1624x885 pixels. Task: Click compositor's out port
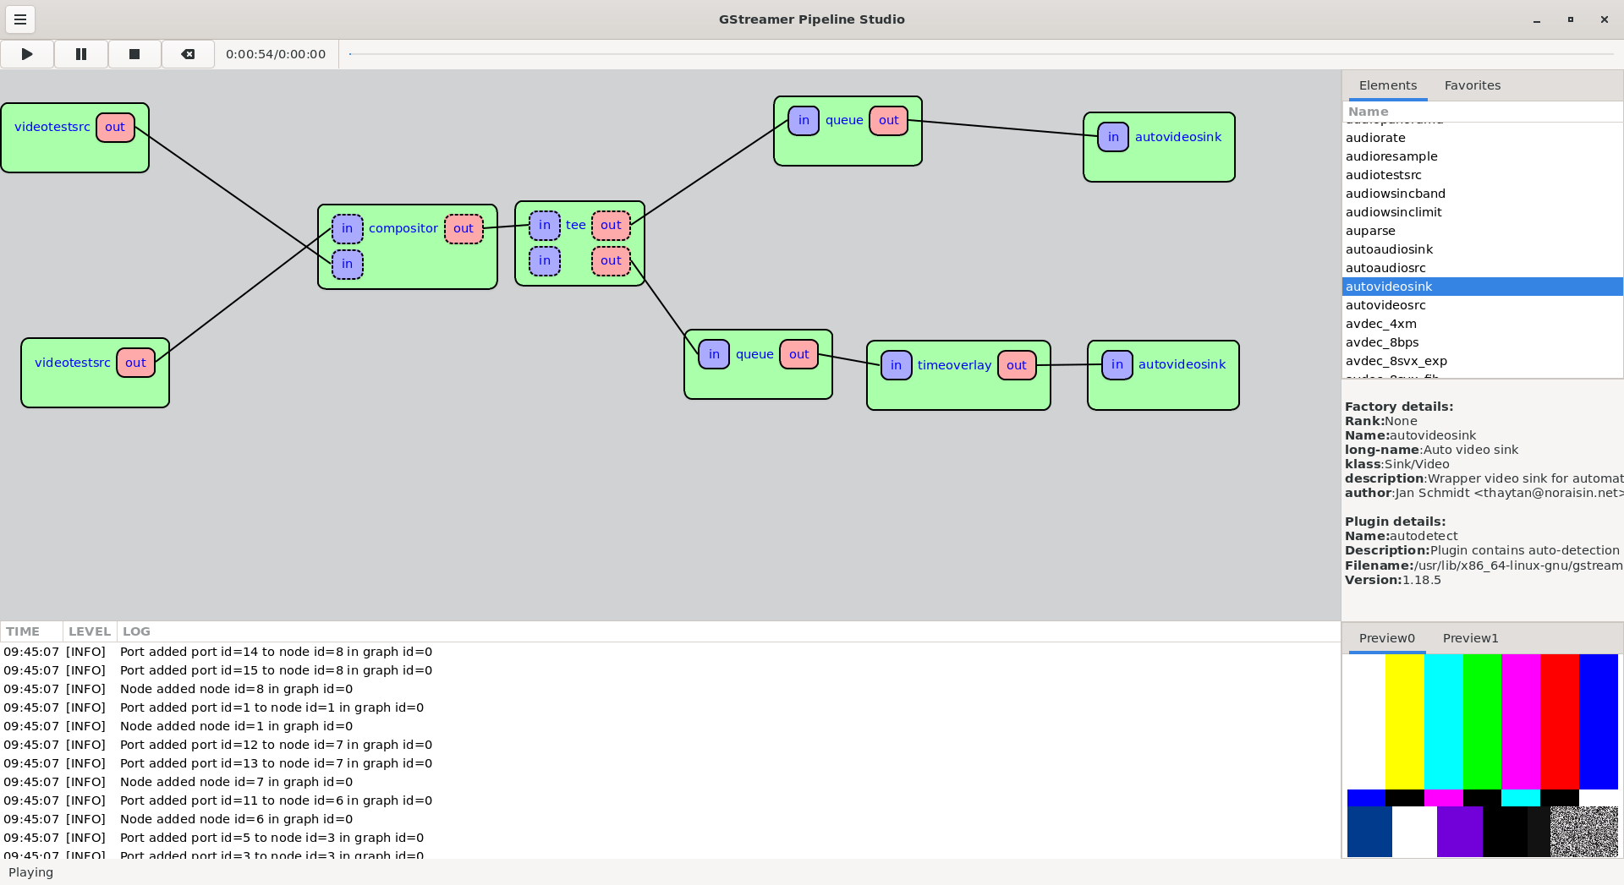pos(464,229)
